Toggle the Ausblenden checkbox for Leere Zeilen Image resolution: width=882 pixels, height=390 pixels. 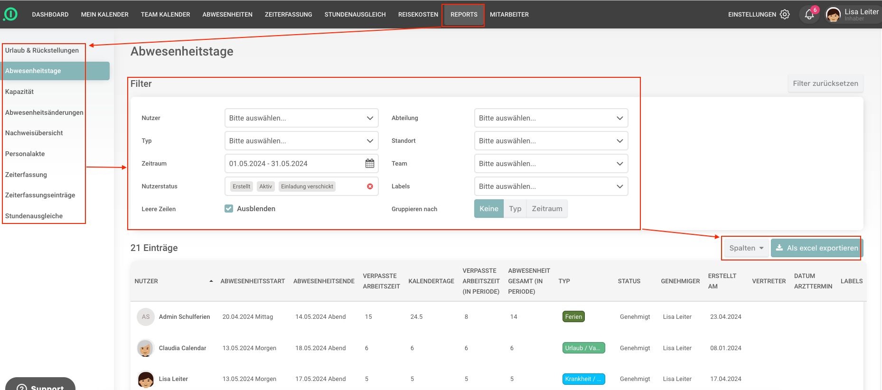click(x=229, y=209)
